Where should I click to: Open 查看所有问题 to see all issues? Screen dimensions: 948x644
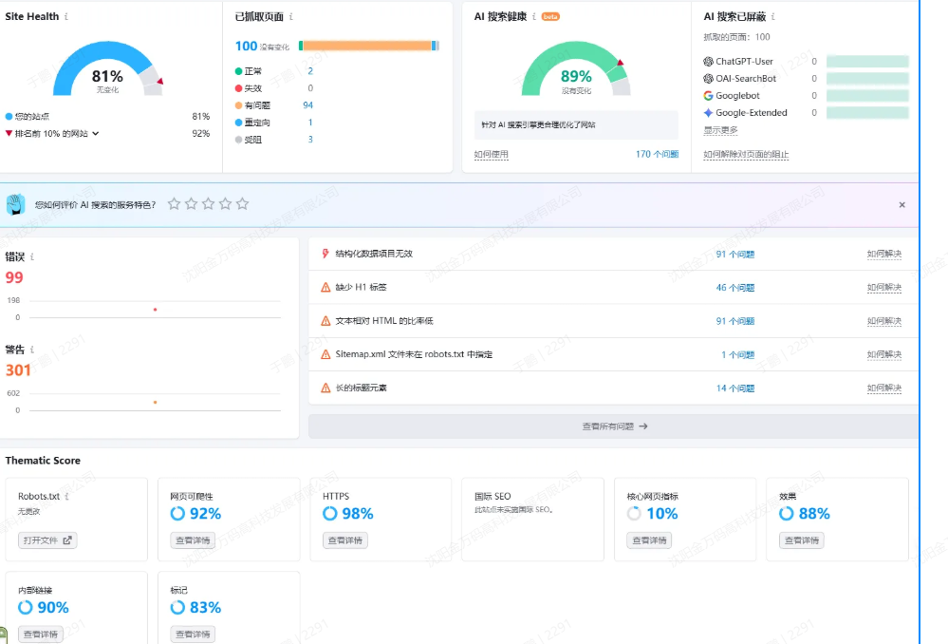pyautogui.click(x=614, y=426)
